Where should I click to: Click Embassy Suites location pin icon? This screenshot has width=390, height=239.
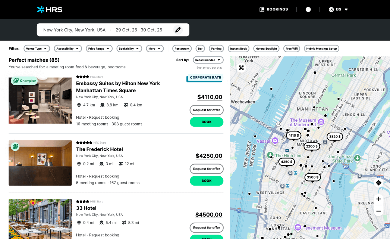79,105
